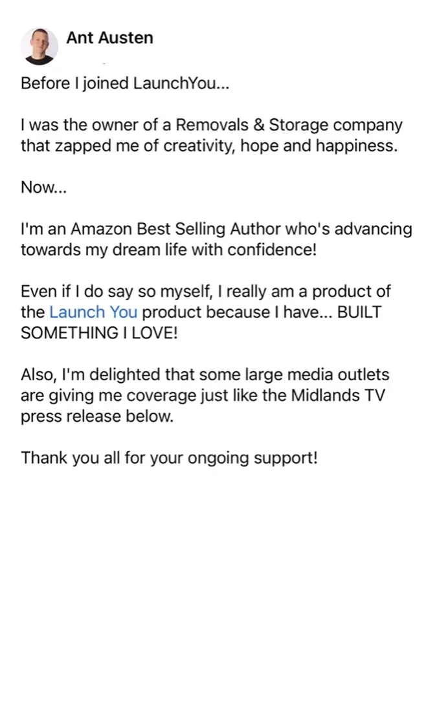Click the words 'Removals & Storage company'
This screenshot has width=448, height=727.
[x=289, y=125]
